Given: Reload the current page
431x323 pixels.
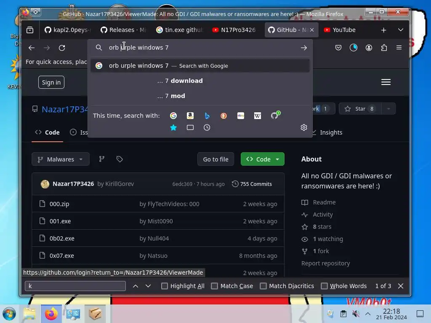Looking at the screenshot, I should (x=62, y=48).
